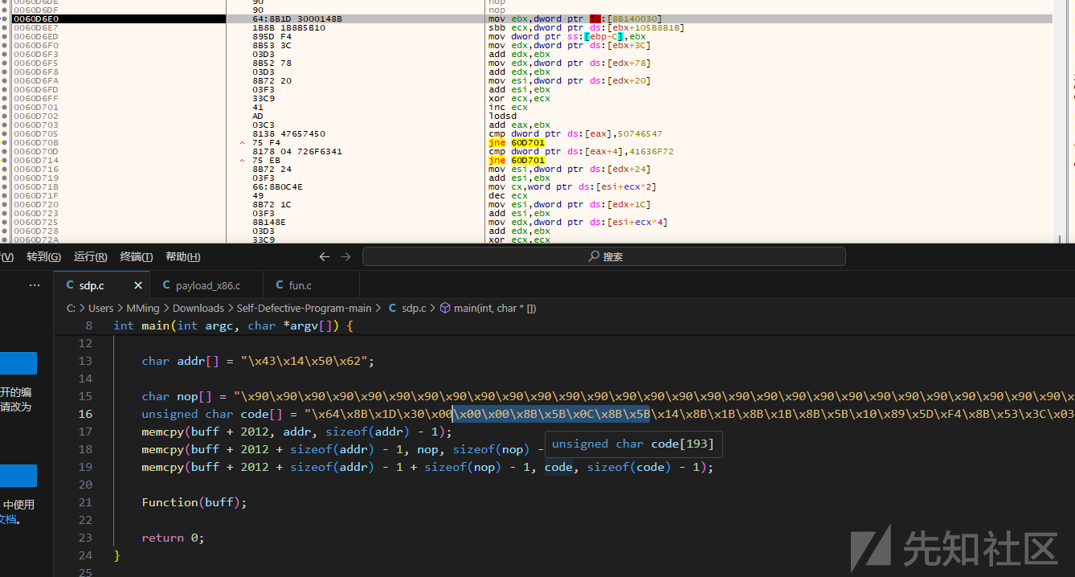Click the instruction sbb ecx,dword ptr ds:[ebx+105B8B1B]

[x=587, y=27]
